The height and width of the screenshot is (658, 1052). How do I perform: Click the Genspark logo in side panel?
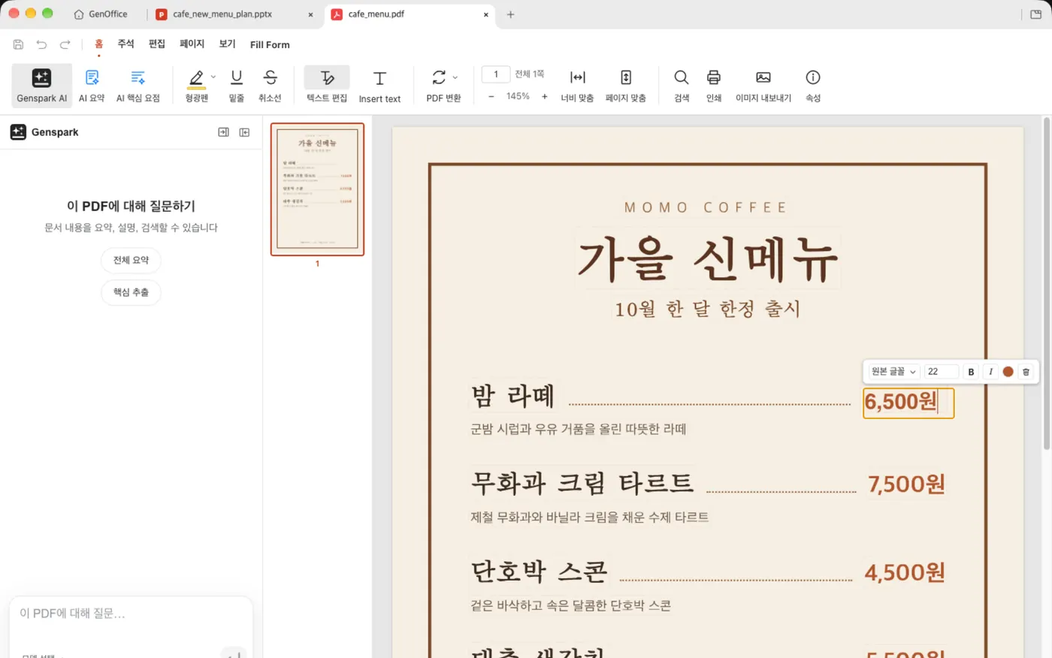[x=18, y=132]
